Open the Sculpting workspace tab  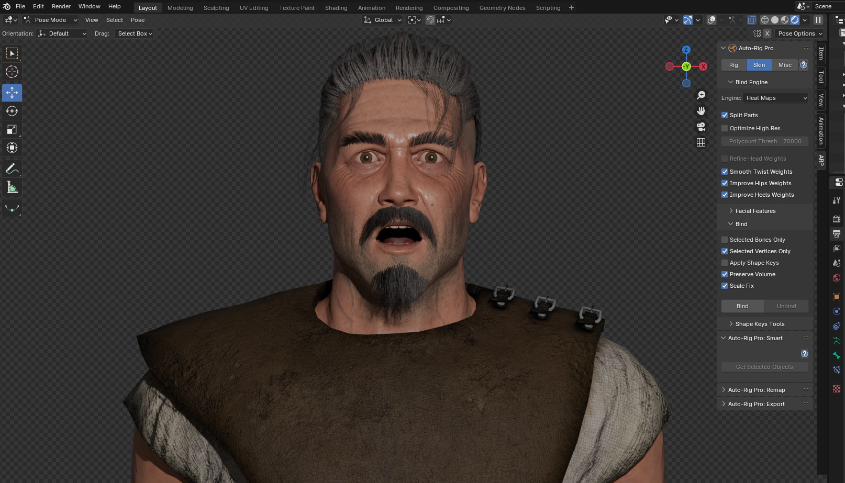216,8
